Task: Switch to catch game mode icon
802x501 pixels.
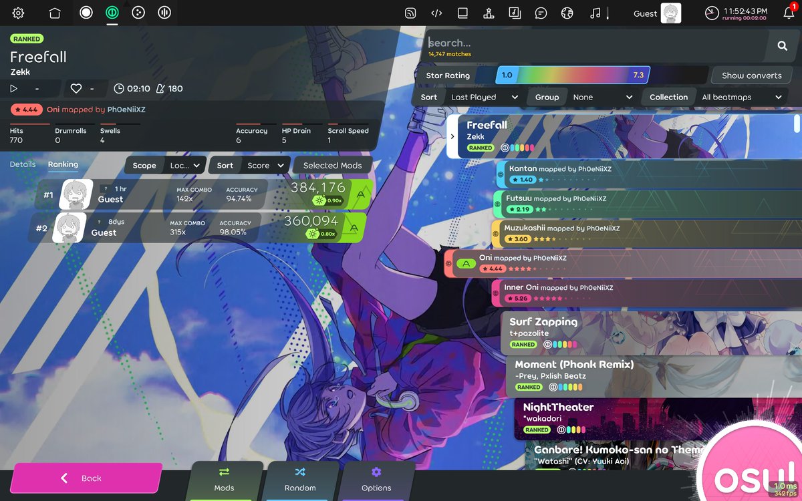Action: point(138,13)
